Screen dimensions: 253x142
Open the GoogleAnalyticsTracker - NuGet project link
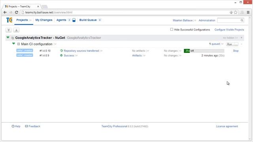tap(40, 38)
